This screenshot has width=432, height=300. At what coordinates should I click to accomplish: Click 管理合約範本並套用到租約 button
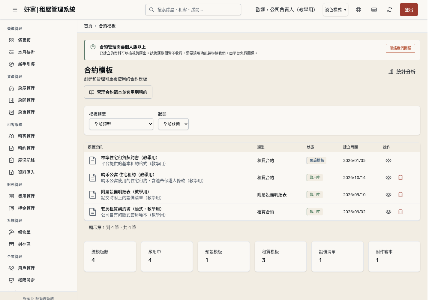pos(118,92)
